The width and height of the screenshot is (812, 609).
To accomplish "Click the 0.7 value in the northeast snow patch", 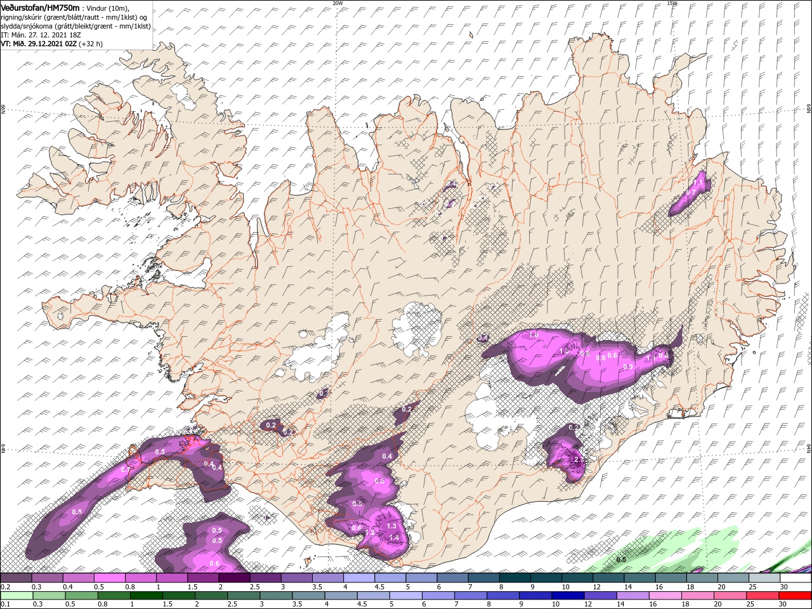I will pyautogui.click(x=691, y=192).
